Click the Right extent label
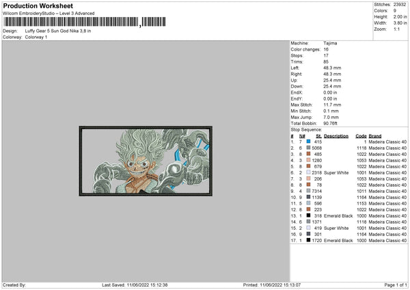 297,74
